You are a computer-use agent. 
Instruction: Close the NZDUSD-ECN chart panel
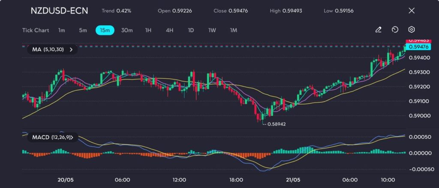(x=412, y=11)
